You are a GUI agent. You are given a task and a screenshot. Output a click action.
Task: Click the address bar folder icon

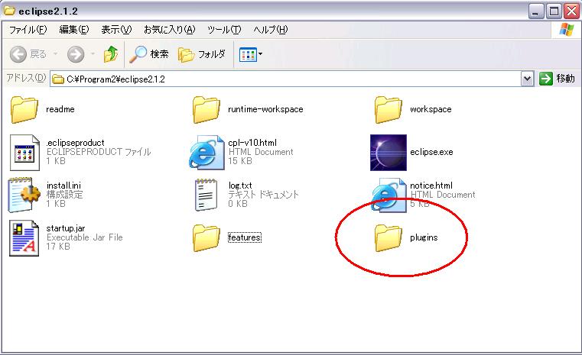(x=58, y=79)
